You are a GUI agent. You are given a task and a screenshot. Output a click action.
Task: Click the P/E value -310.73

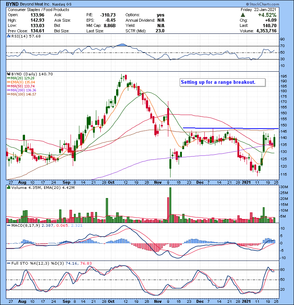tap(108, 15)
